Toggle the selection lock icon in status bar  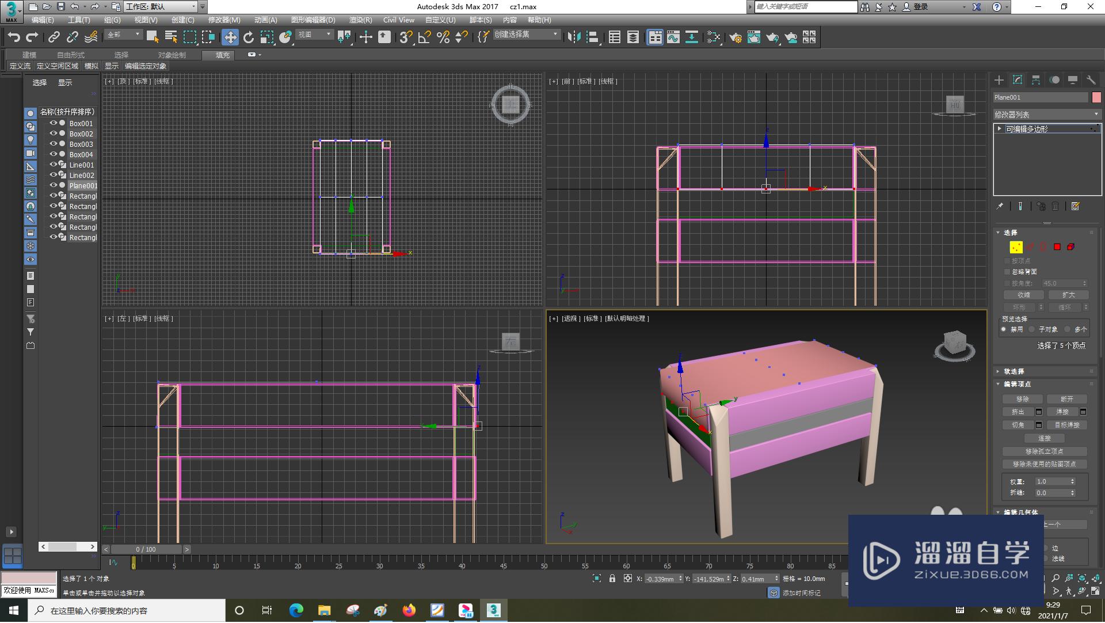(612, 579)
